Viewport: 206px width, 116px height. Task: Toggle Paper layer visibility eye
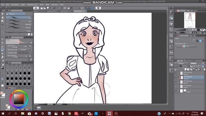point(176,91)
